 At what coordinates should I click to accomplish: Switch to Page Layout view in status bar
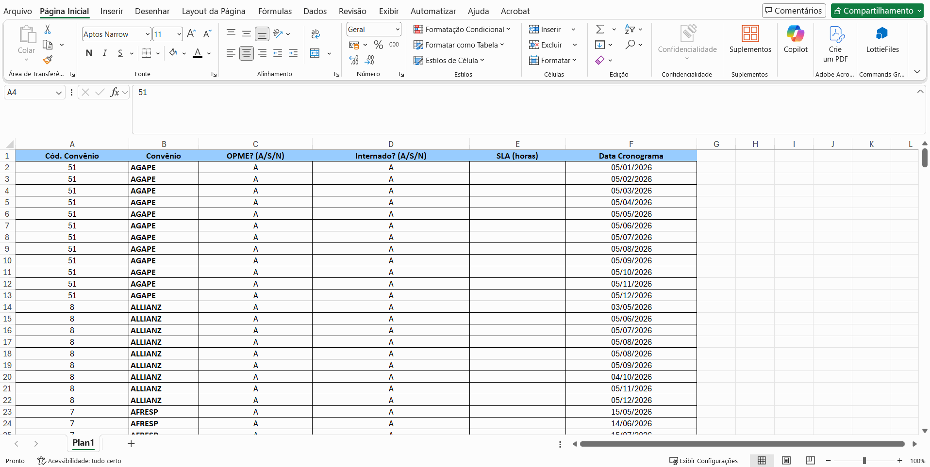pos(786,460)
